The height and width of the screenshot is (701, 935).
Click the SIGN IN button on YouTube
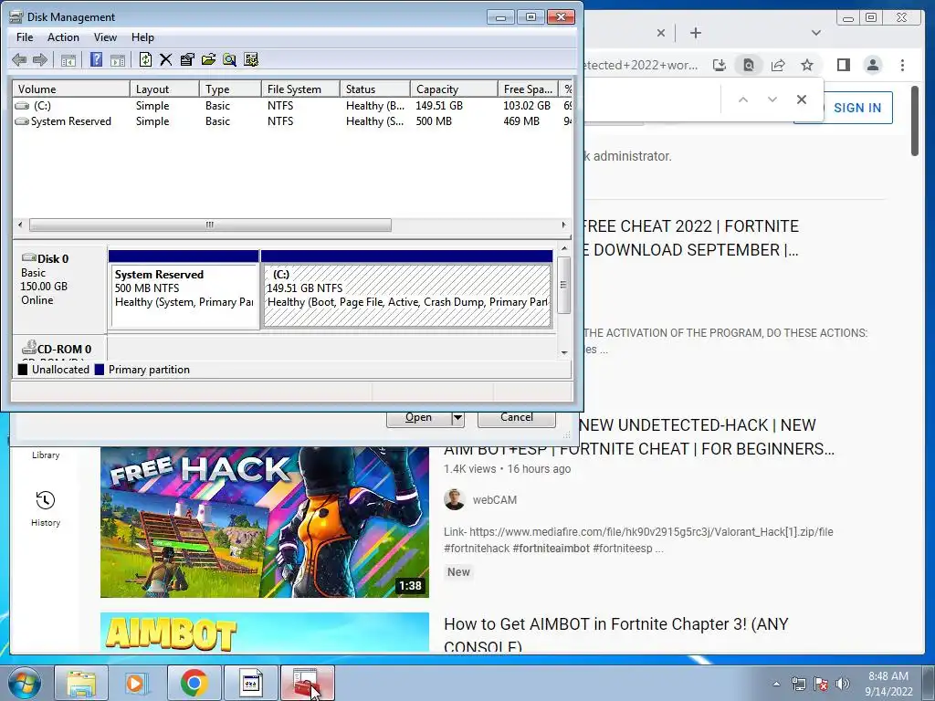pyautogui.click(x=856, y=108)
